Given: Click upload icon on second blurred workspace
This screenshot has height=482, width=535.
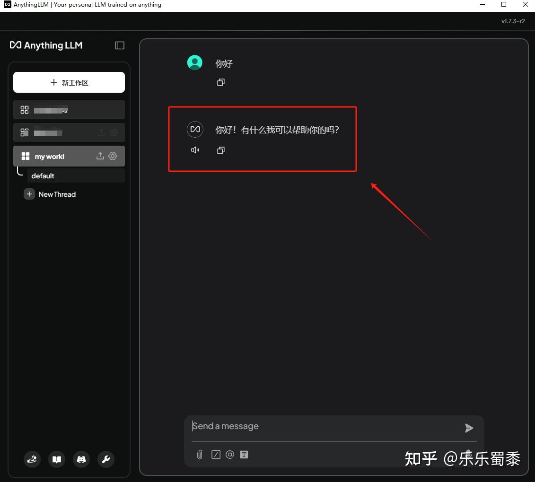Looking at the screenshot, I should (x=101, y=132).
